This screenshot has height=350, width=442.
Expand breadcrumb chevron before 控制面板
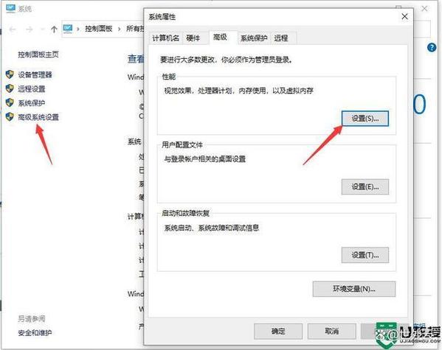(78, 29)
